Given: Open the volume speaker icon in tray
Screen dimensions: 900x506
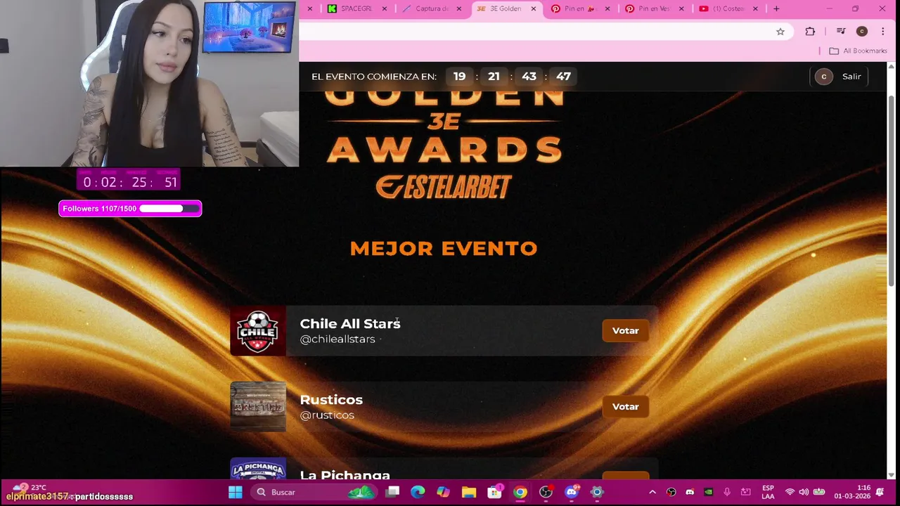Looking at the screenshot, I should pos(804,492).
